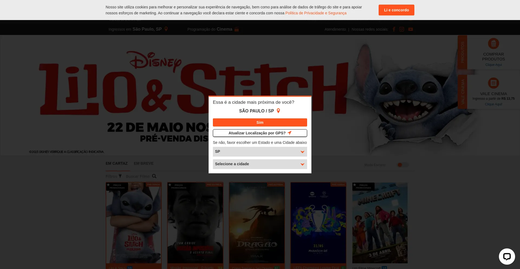This screenshot has width=520, height=269.
Task: Open the Atendimento link
Action: pos(335,29)
